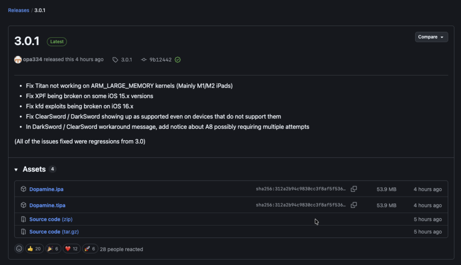This screenshot has width=461, height=265.
Task: Download Source code (zip)
Action: [51, 219]
